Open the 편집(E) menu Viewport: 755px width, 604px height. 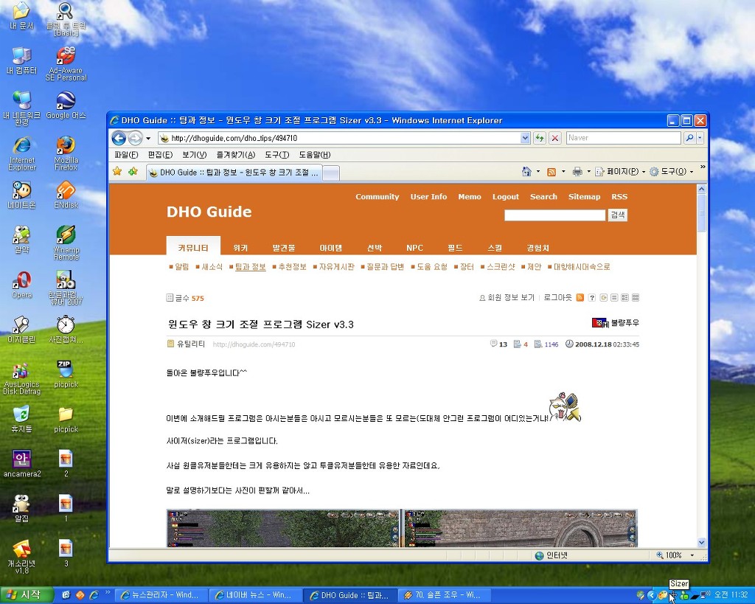tap(160, 155)
